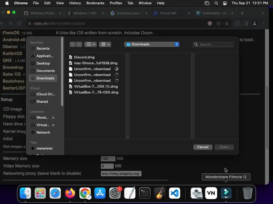Viewport: 273px width, 204px height.
Task: Select the rewwrerer tag
Action: click(x=43, y=148)
